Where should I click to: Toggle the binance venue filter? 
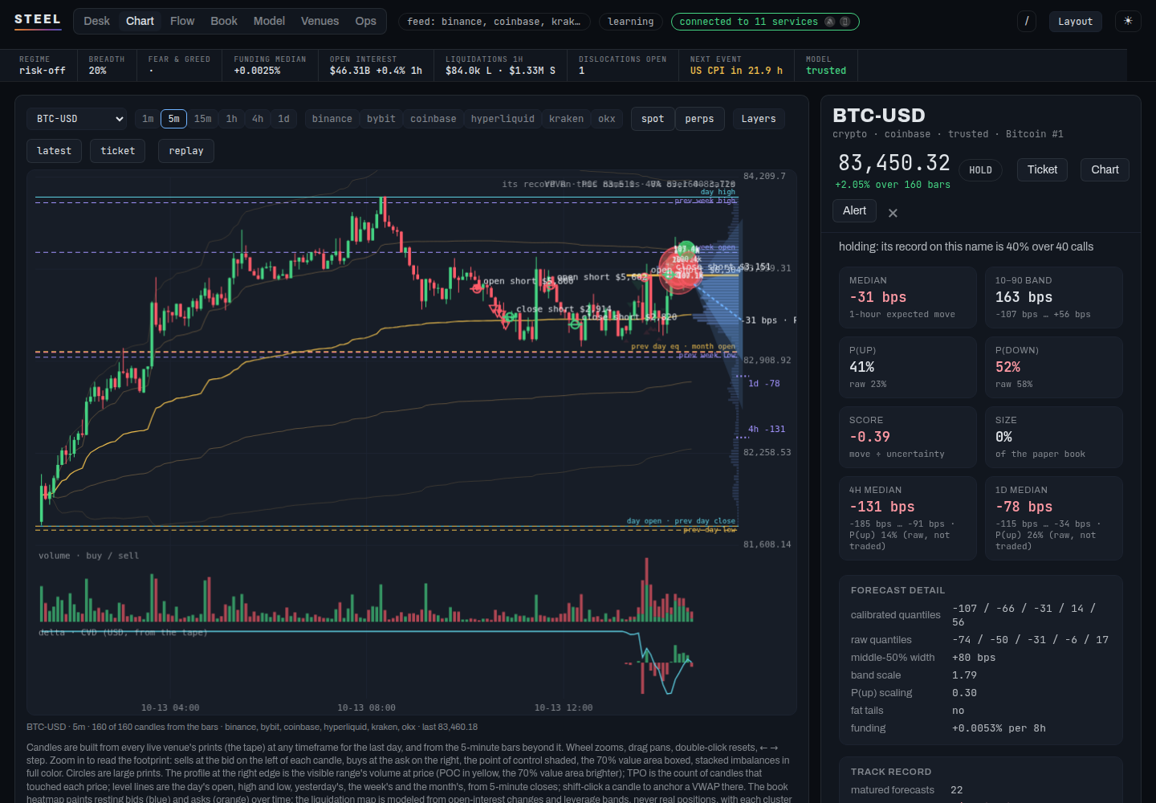[332, 119]
